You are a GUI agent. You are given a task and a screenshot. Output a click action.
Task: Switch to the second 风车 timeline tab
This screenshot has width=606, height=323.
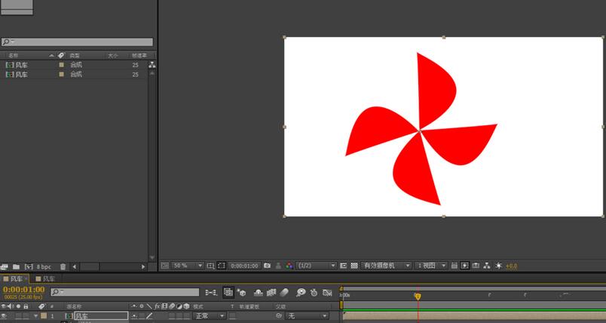pyautogui.click(x=48, y=279)
